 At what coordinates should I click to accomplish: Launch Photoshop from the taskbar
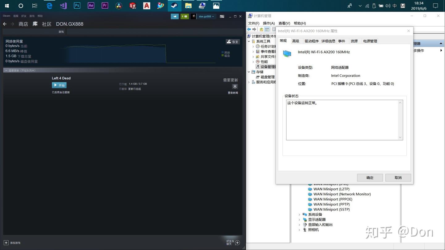77,6
